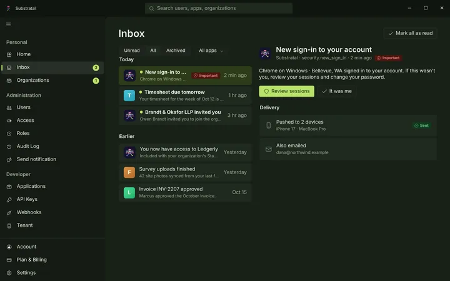Maximize the Substratal window

[x=426, y=8]
